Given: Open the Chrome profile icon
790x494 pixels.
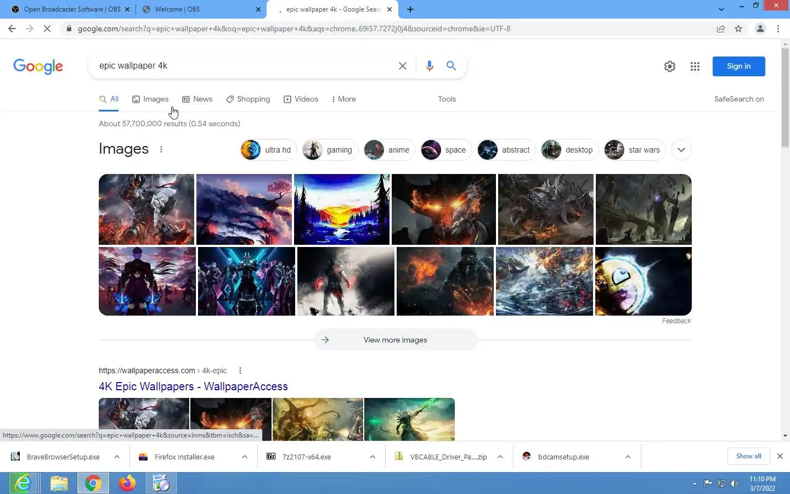Looking at the screenshot, I should click(760, 29).
